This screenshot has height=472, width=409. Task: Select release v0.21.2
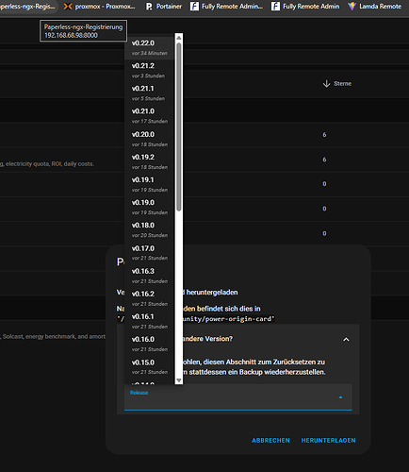click(150, 71)
